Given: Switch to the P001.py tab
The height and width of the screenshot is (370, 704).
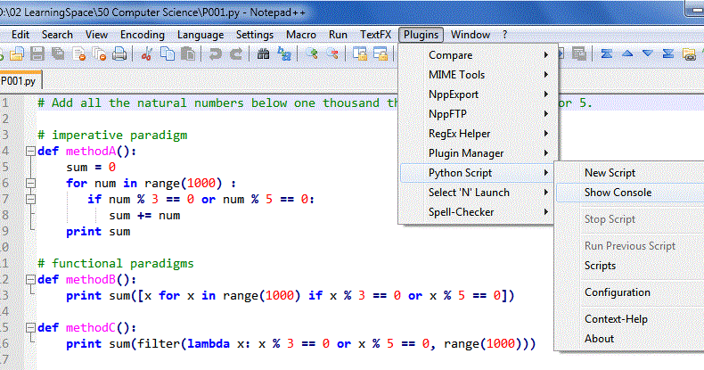Looking at the screenshot, I should coord(19,81).
